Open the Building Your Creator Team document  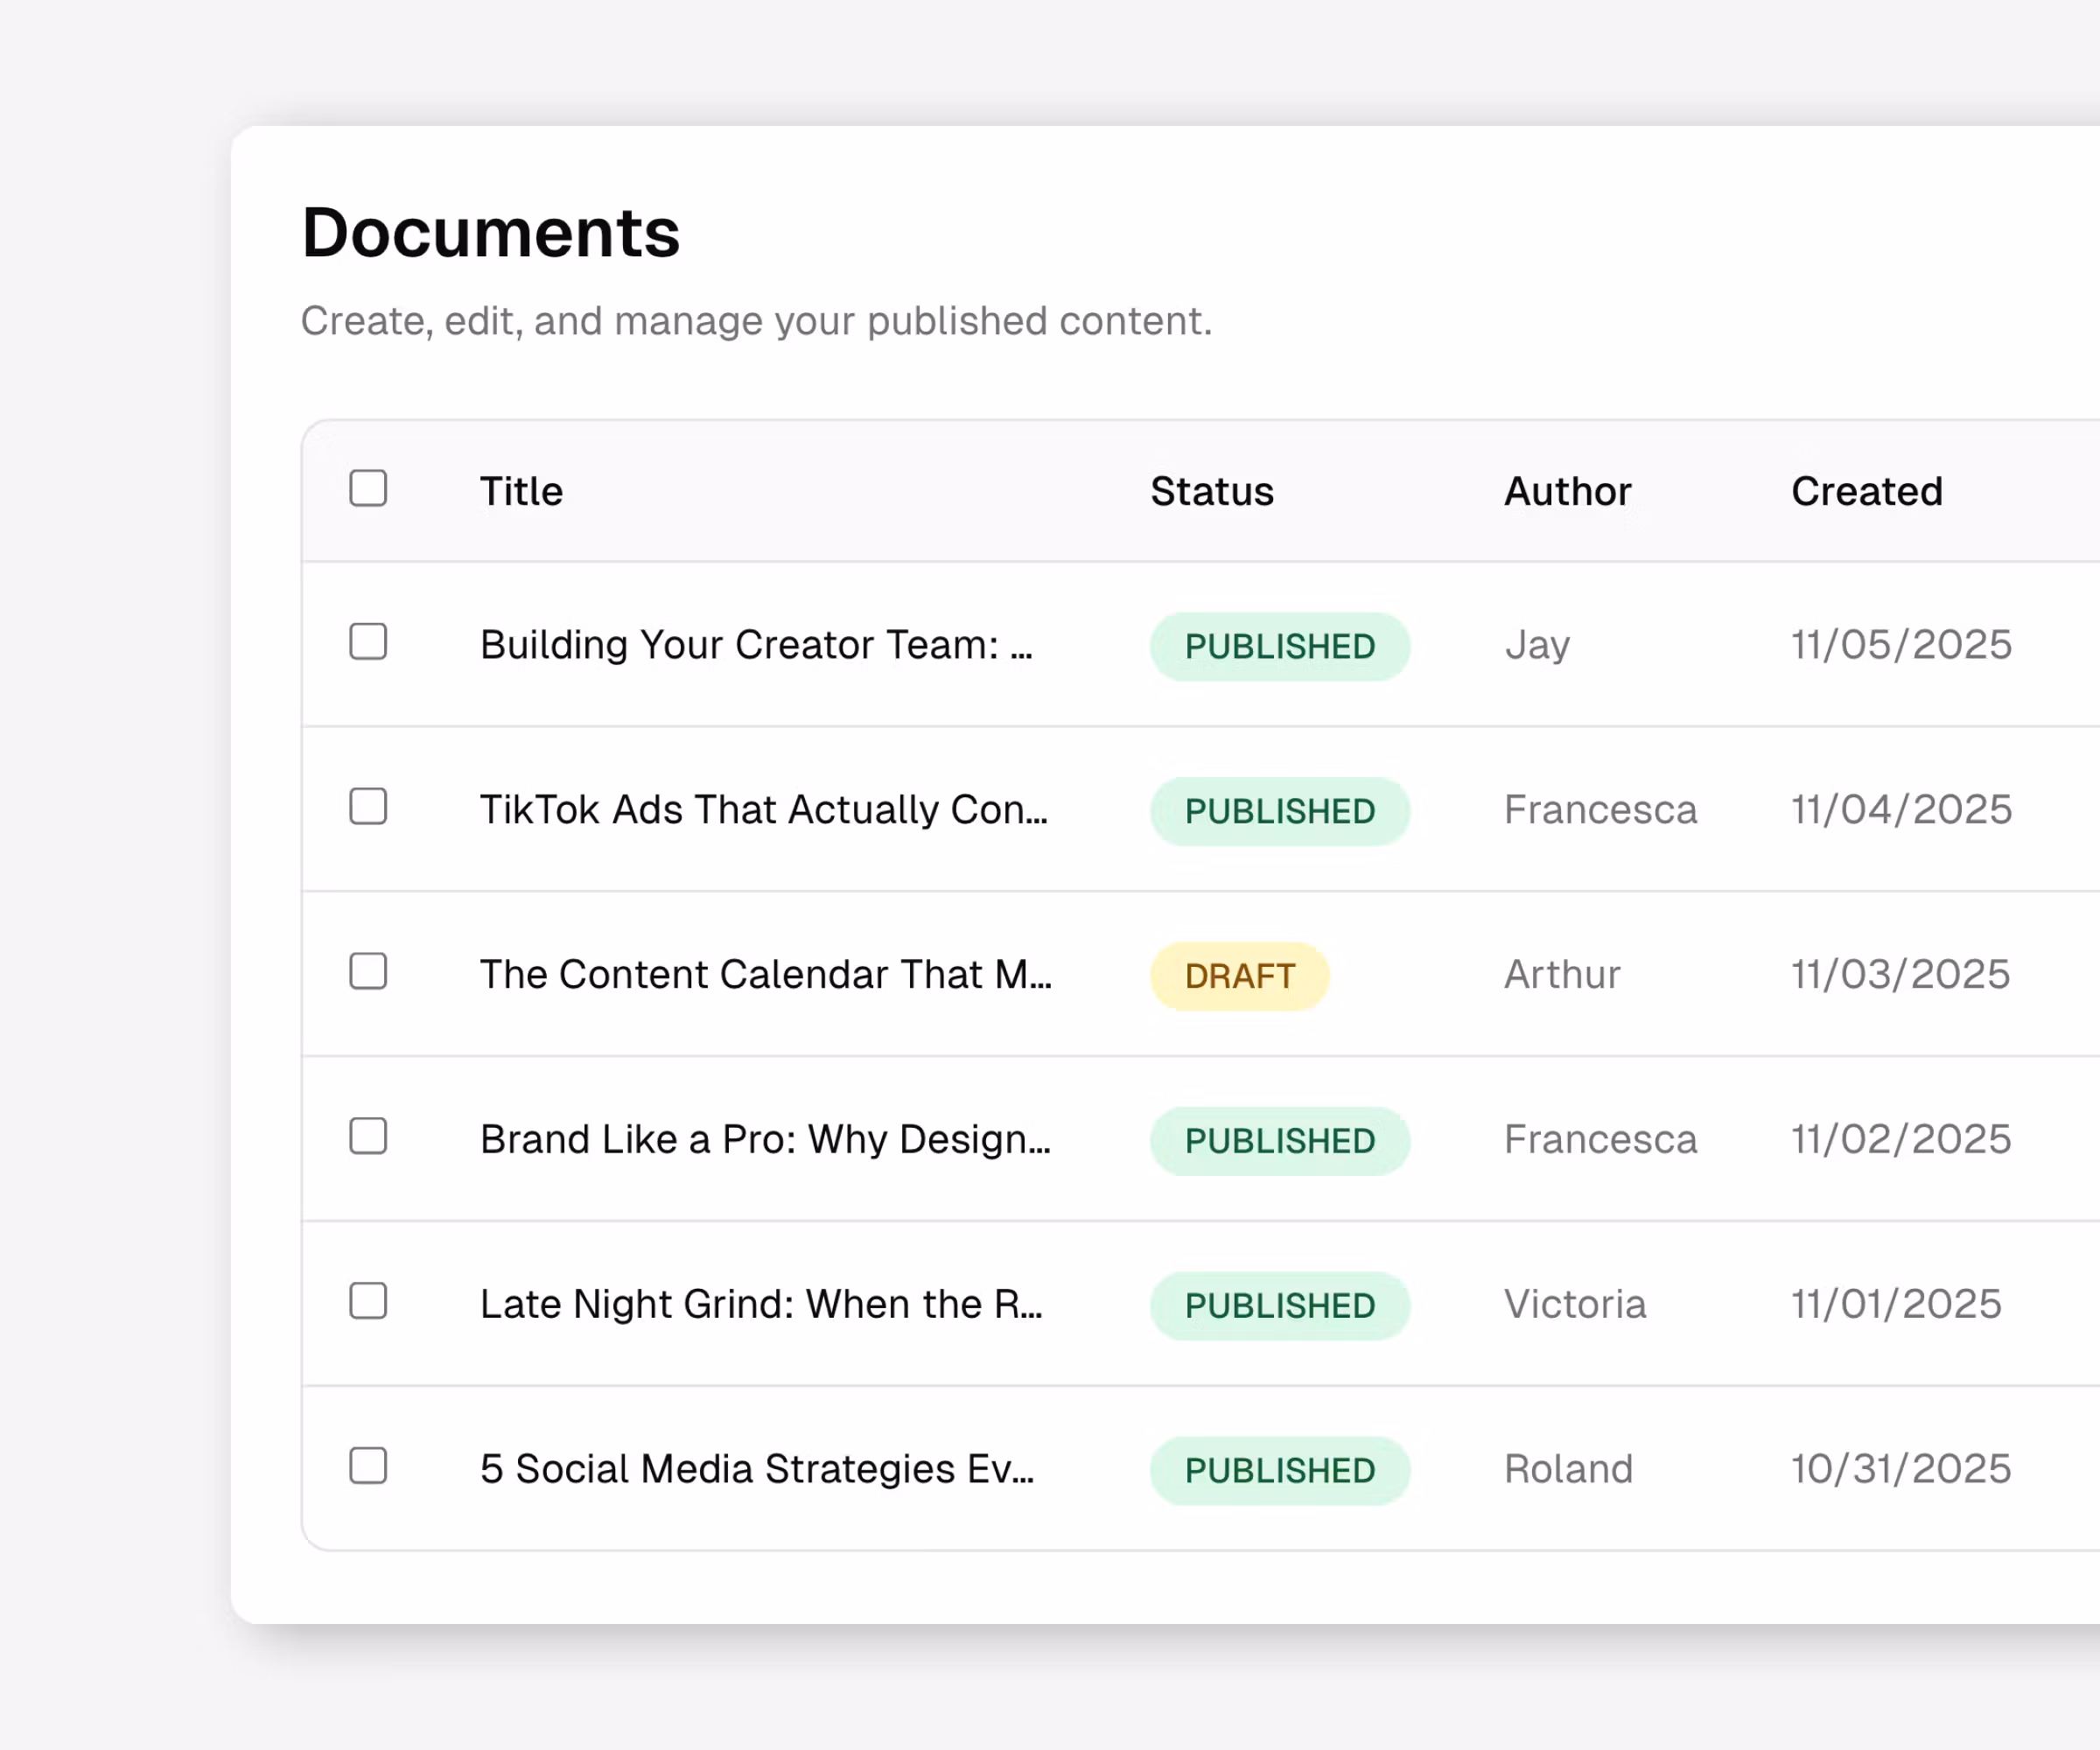tap(756, 645)
